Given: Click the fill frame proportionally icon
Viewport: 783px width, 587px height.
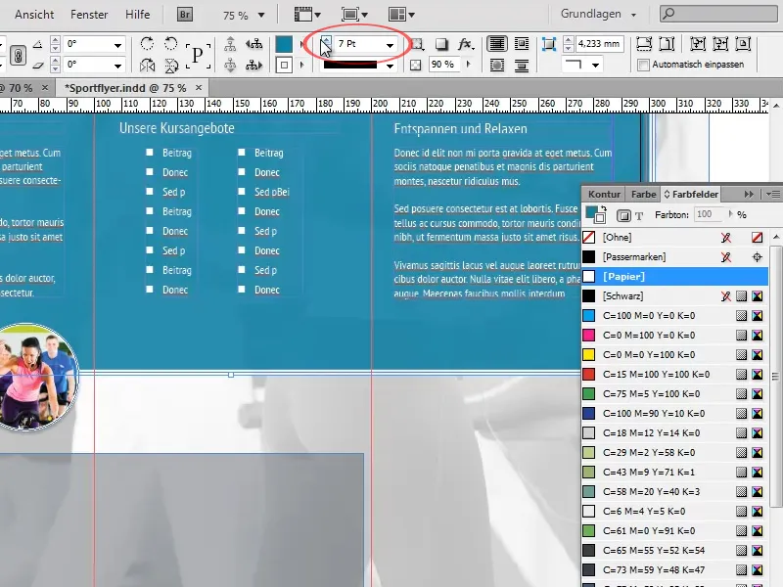Looking at the screenshot, I should pos(644,44).
